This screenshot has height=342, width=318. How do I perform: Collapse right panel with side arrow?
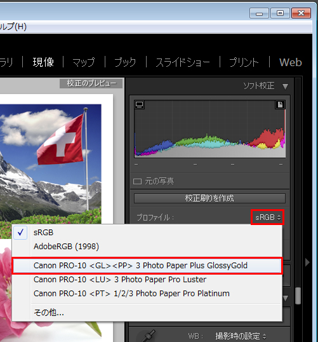pyautogui.click(x=307, y=262)
